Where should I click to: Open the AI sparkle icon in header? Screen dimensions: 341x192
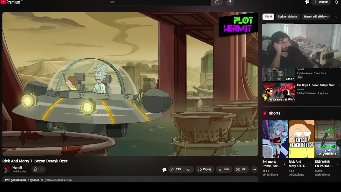(x=307, y=2)
